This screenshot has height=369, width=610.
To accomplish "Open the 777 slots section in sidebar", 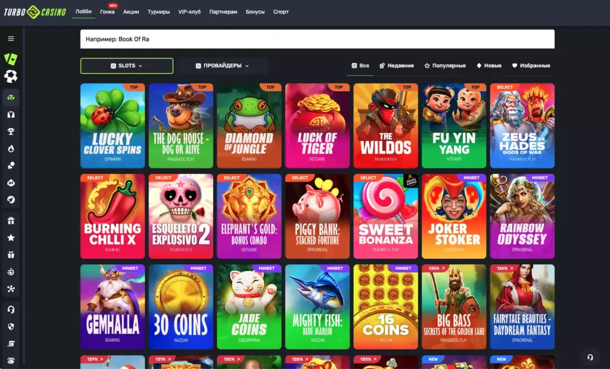I will [x=10, y=97].
